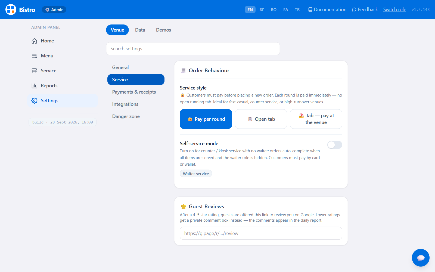
Task: Click the Self-service mode heading
Action: (199, 144)
